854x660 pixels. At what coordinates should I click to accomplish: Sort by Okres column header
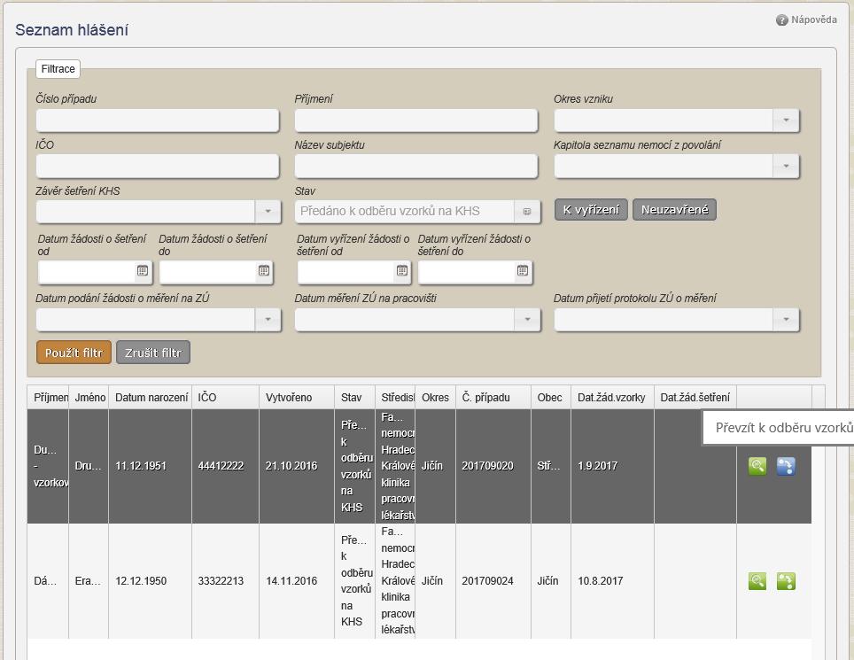[435, 398]
